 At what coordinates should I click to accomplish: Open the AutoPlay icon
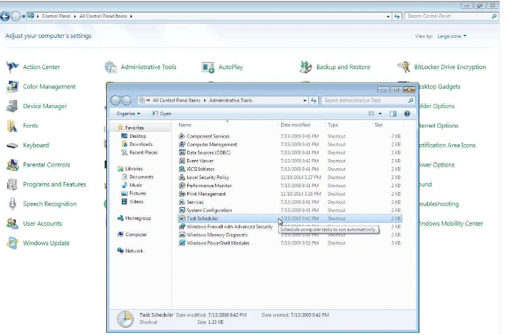coord(208,67)
